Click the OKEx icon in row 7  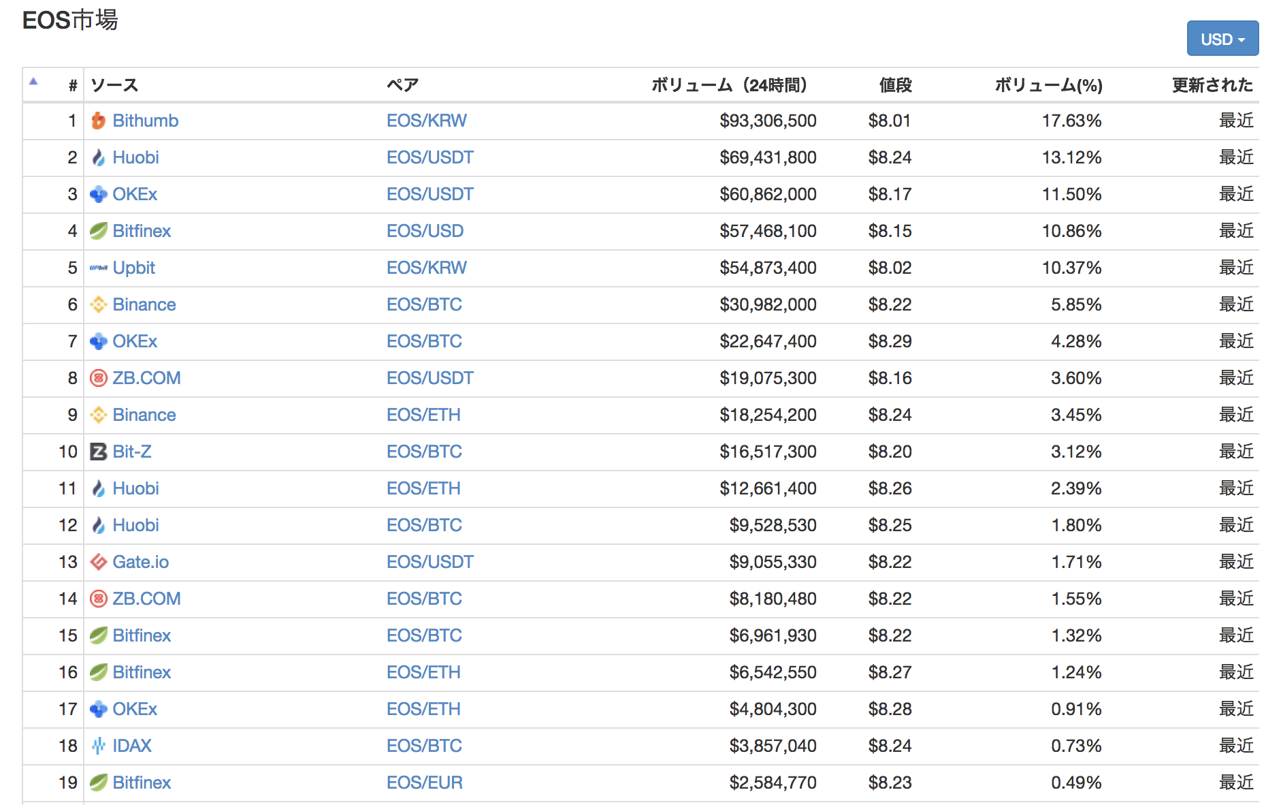pos(99,341)
